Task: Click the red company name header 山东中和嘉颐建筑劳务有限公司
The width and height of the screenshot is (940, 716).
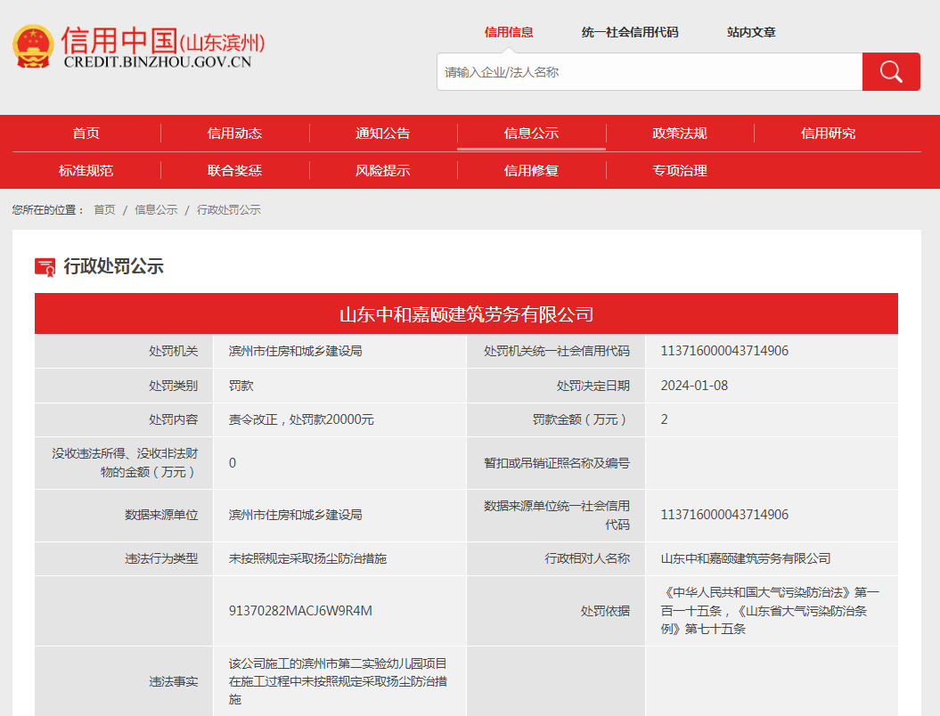Action: pos(466,314)
